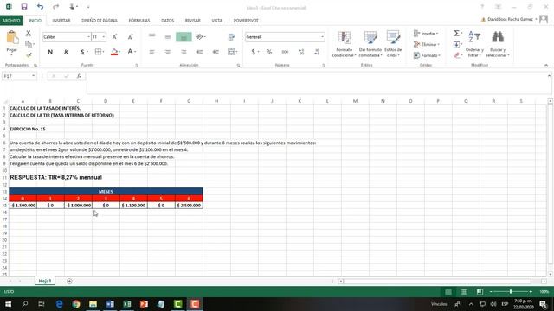Image resolution: width=554 pixels, height=311 pixels.
Task: Click the insert function fx button
Action: pos(79,76)
